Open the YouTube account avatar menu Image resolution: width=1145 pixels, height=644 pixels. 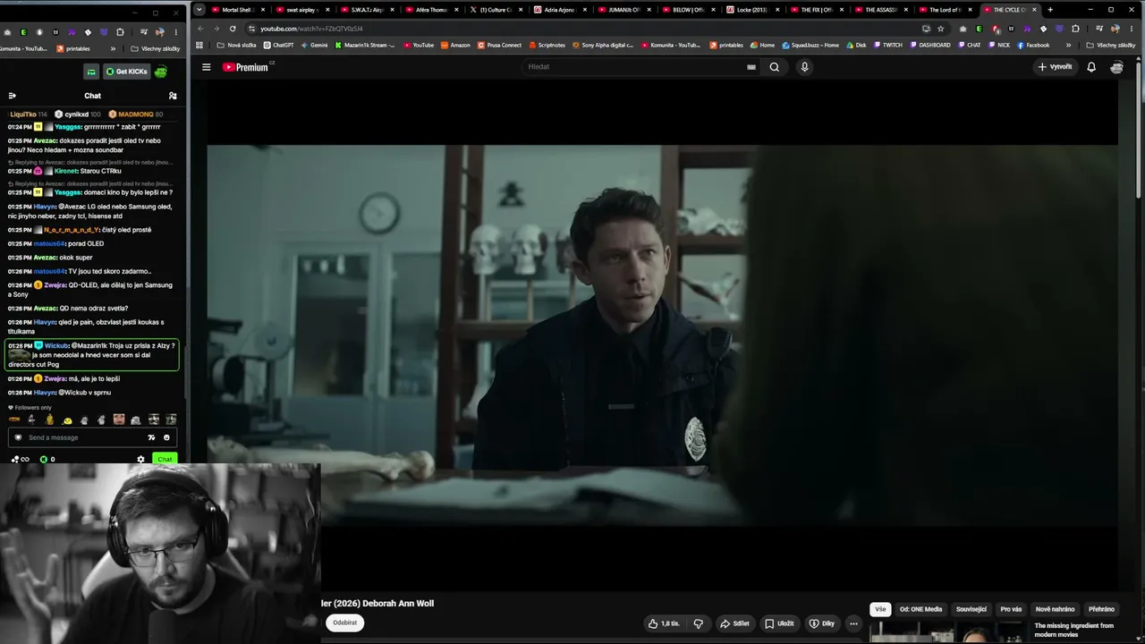click(1116, 67)
